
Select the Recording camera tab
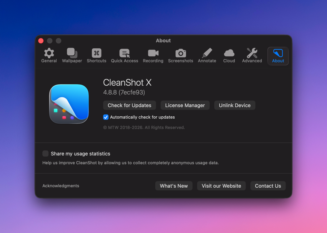[153, 56]
